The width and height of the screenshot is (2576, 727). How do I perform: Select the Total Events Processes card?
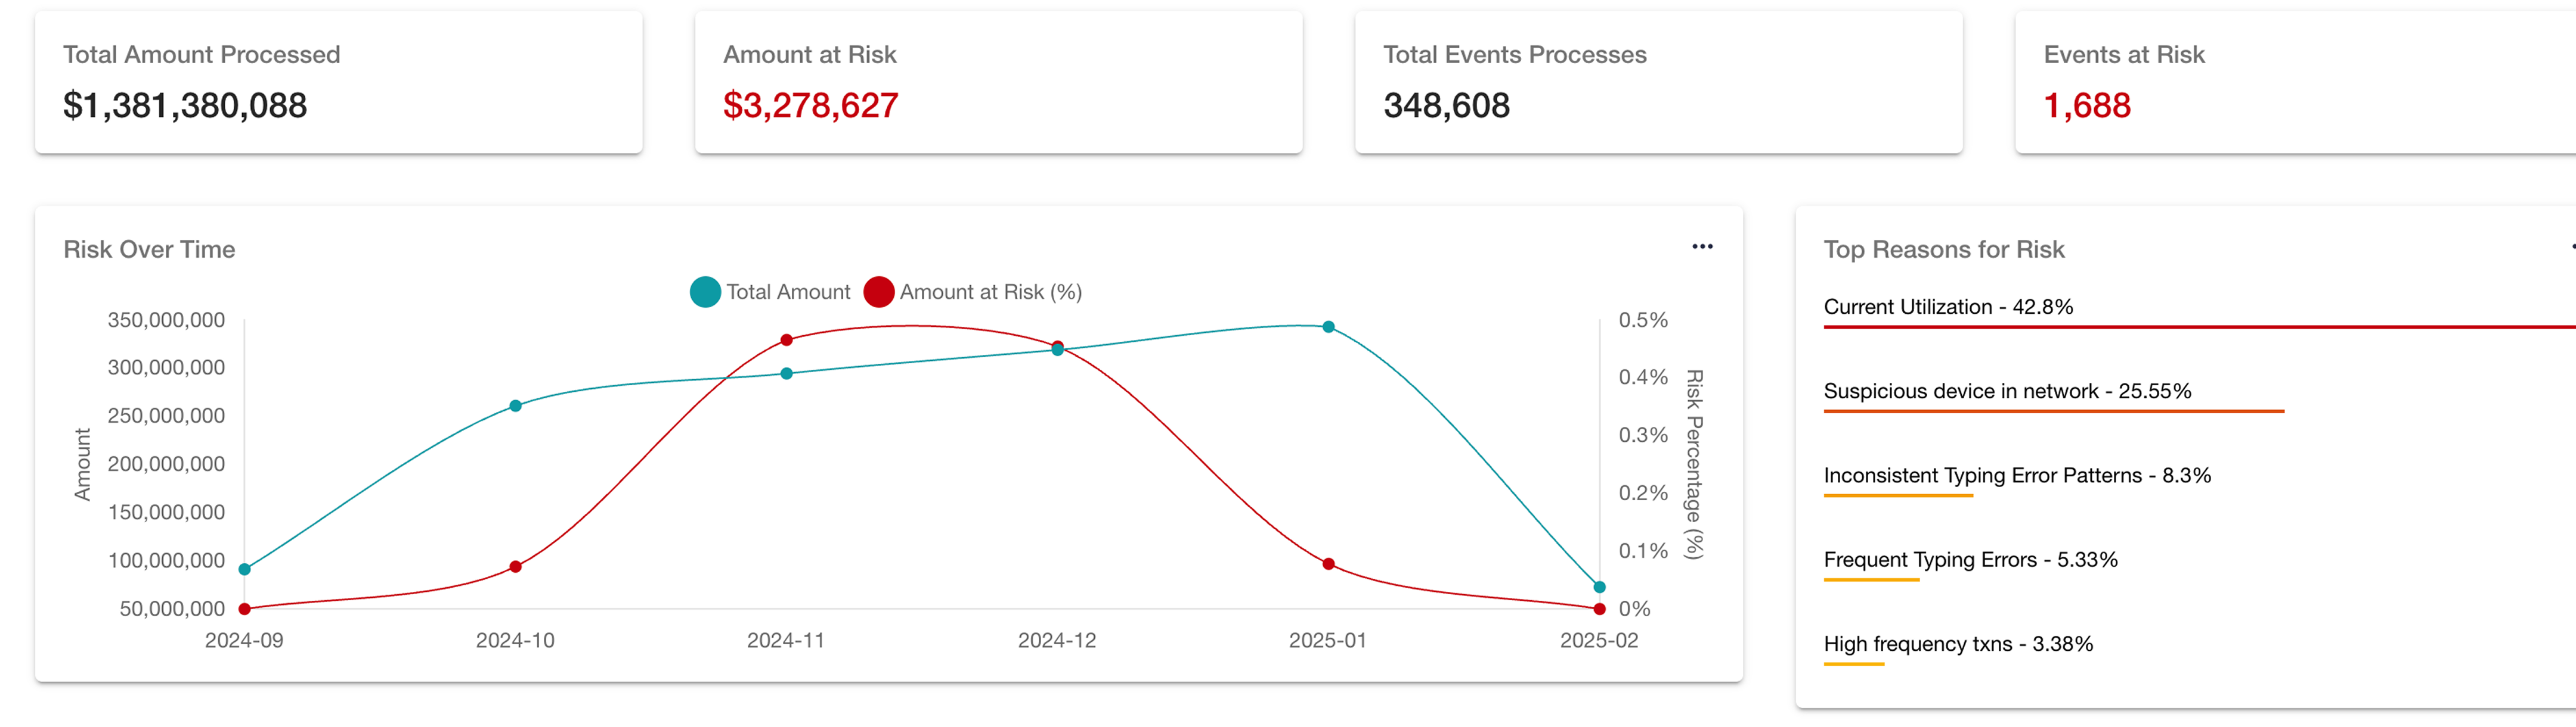[1658, 82]
